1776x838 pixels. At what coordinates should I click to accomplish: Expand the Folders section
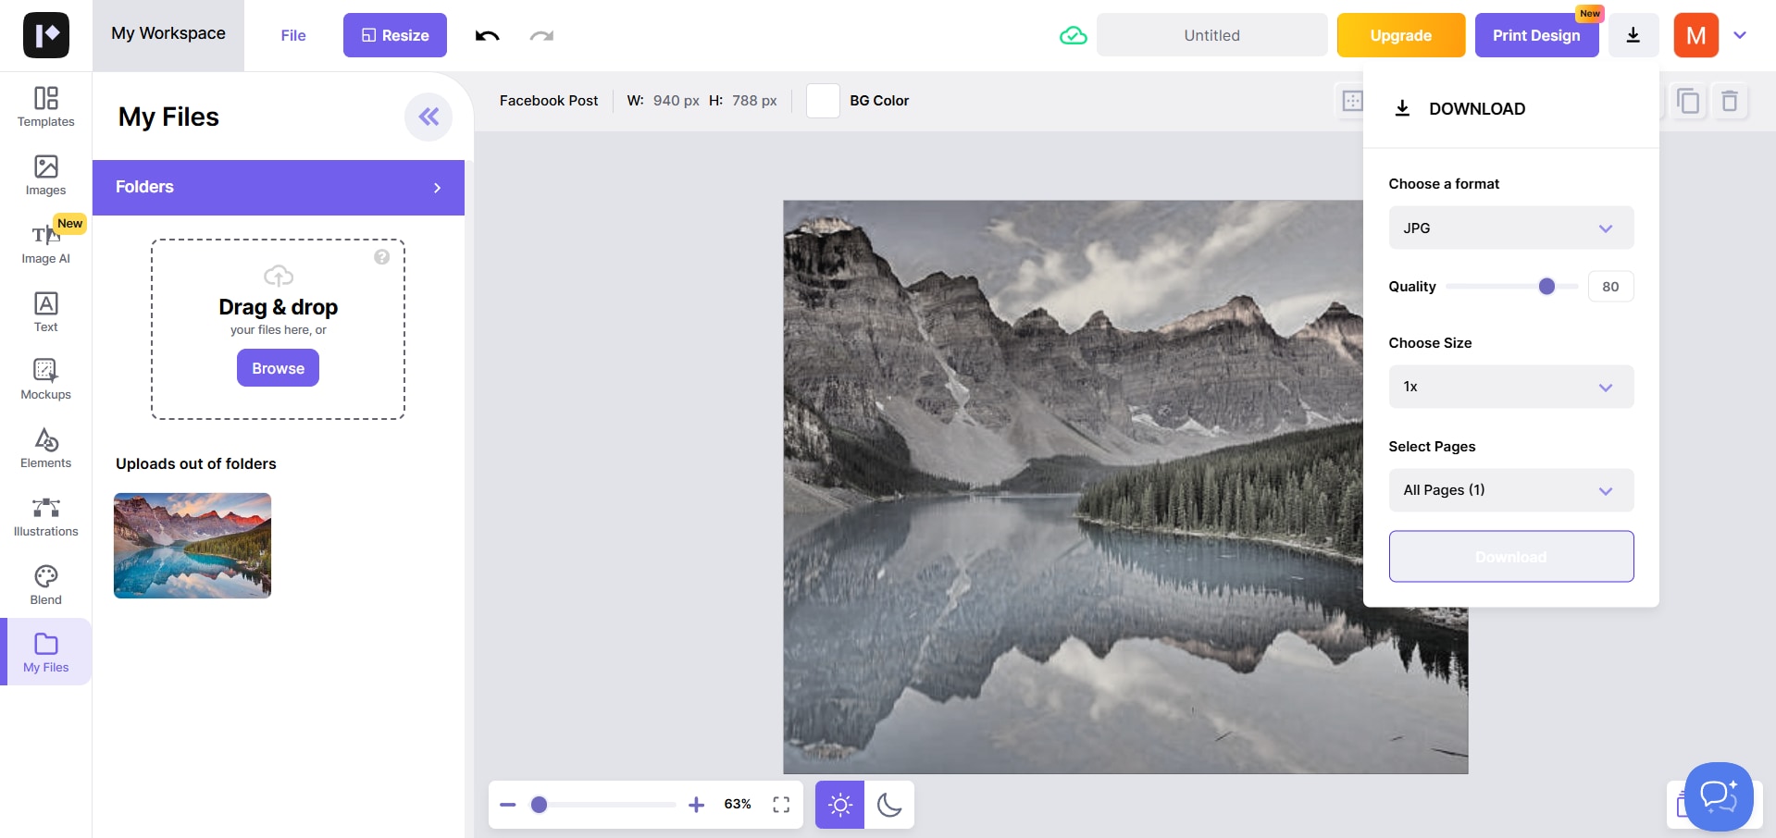point(279,188)
